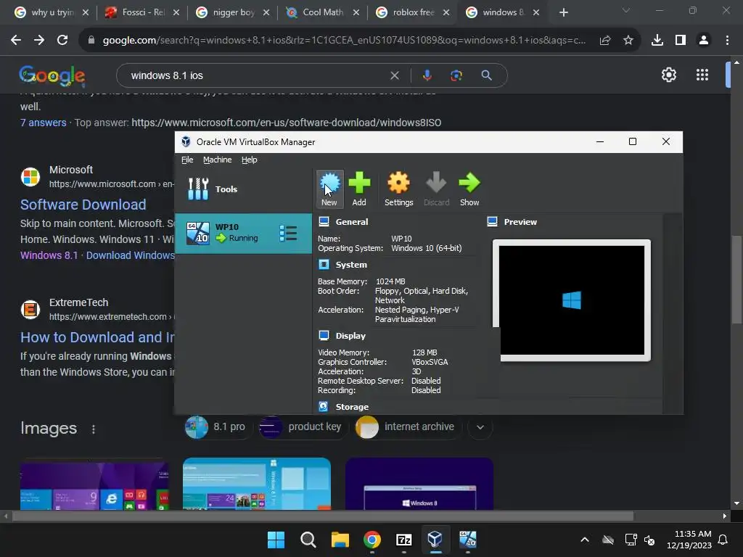Open the 7 answers link
The image size is (743, 557).
[43, 123]
